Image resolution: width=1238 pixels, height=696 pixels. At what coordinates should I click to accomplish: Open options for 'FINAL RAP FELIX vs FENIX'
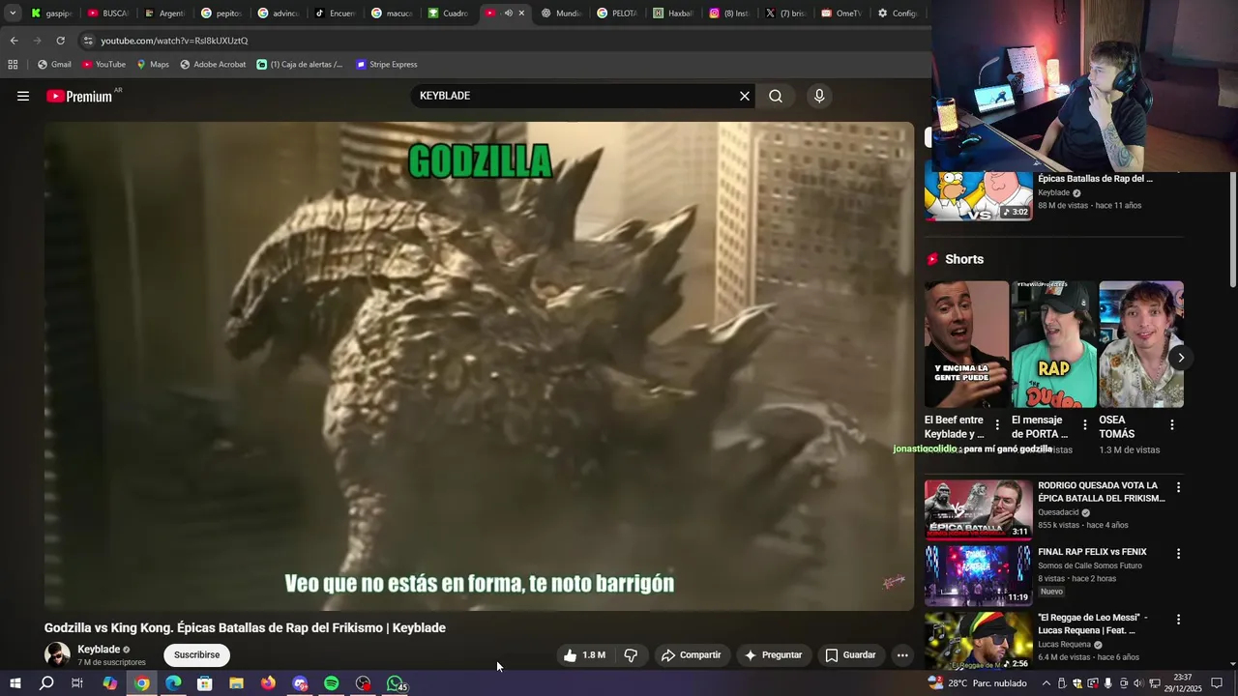[x=1178, y=554]
